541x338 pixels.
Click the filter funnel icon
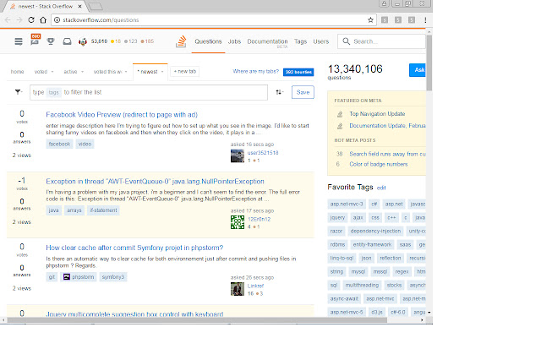pos(18,92)
